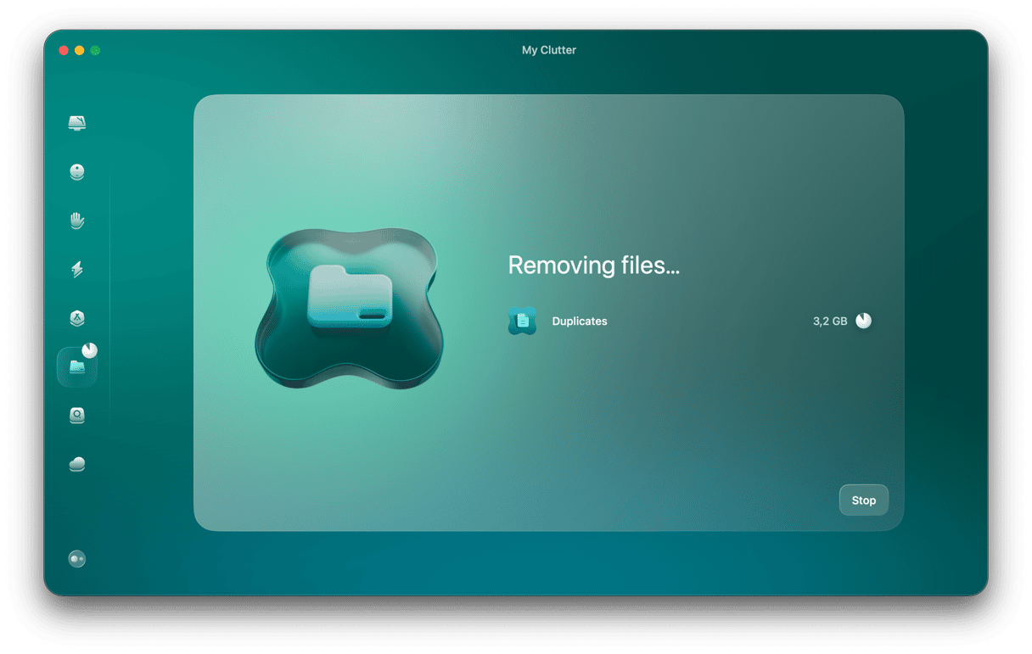Open the Applications module icon in sidebar
This screenshot has width=1032, height=654.
tap(77, 318)
